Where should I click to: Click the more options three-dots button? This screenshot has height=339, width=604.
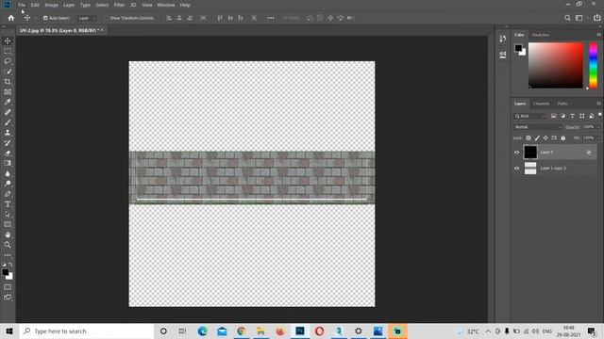coord(271,18)
